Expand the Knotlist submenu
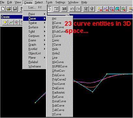The image size is (133, 118). coord(35,49)
